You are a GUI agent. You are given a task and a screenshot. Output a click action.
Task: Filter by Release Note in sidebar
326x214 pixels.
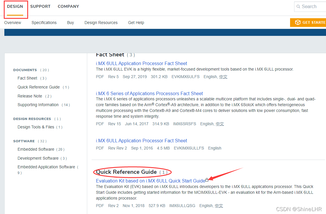pos(30,96)
